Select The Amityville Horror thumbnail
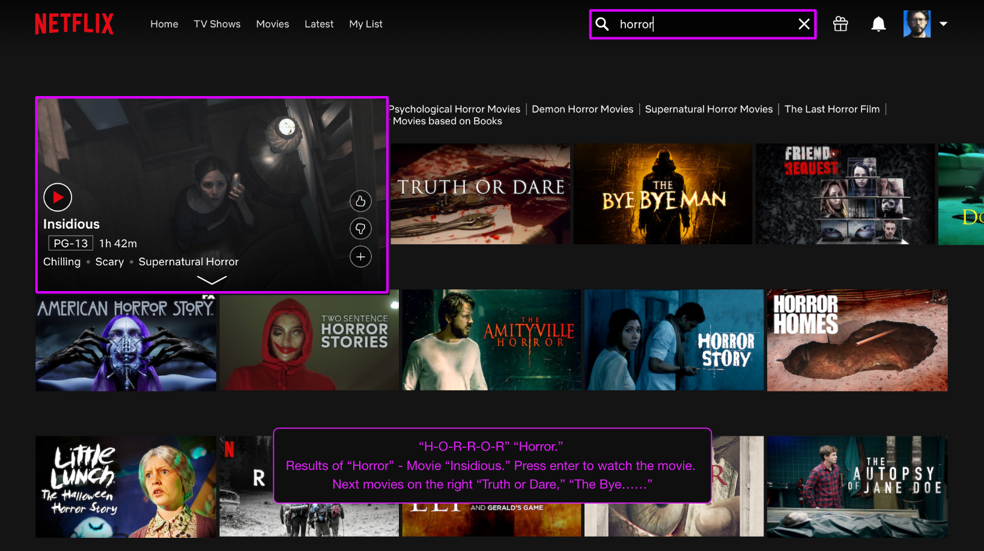 tap(492, 340)
